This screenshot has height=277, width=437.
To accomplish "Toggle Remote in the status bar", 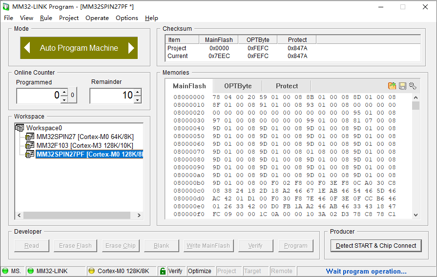I will (281, 271).
